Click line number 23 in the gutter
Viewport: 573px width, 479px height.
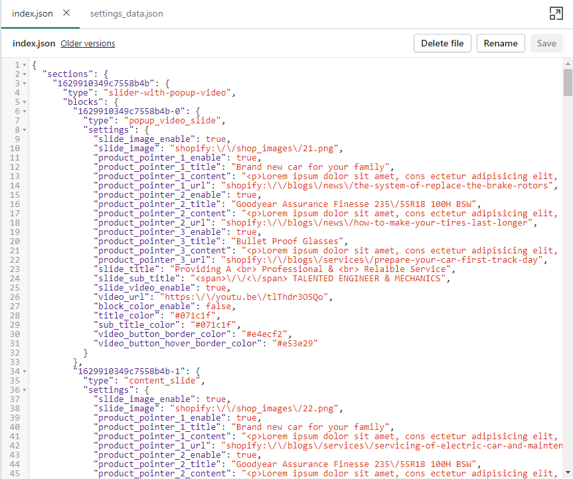click(15, 269)
